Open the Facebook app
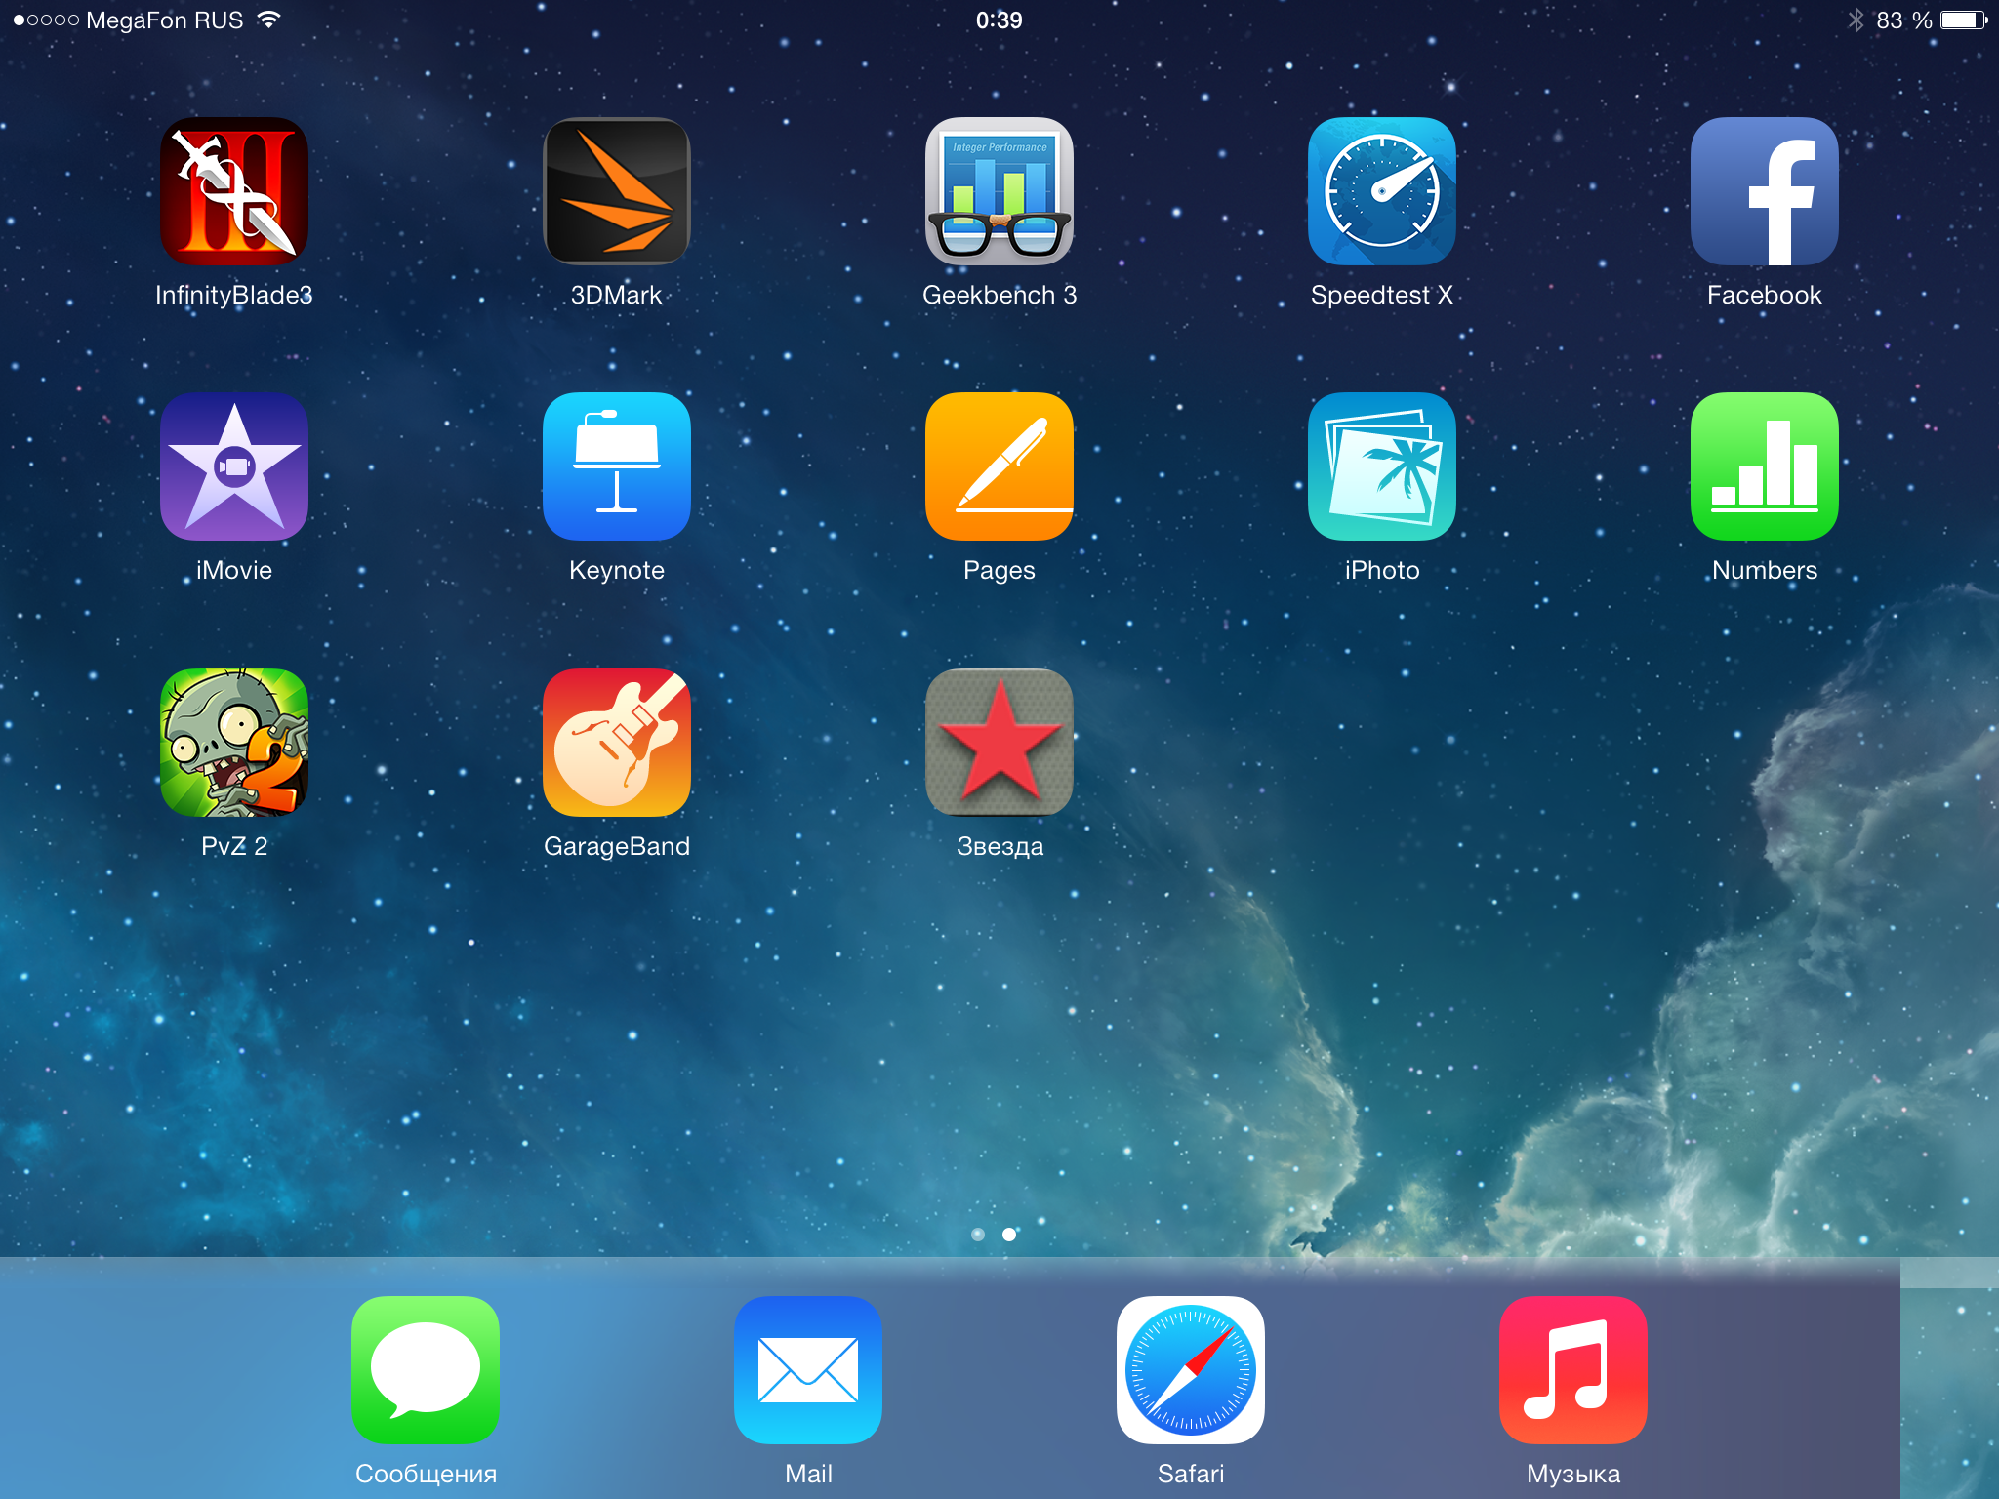The image size is (1999, 1499). coord(1765,191)
